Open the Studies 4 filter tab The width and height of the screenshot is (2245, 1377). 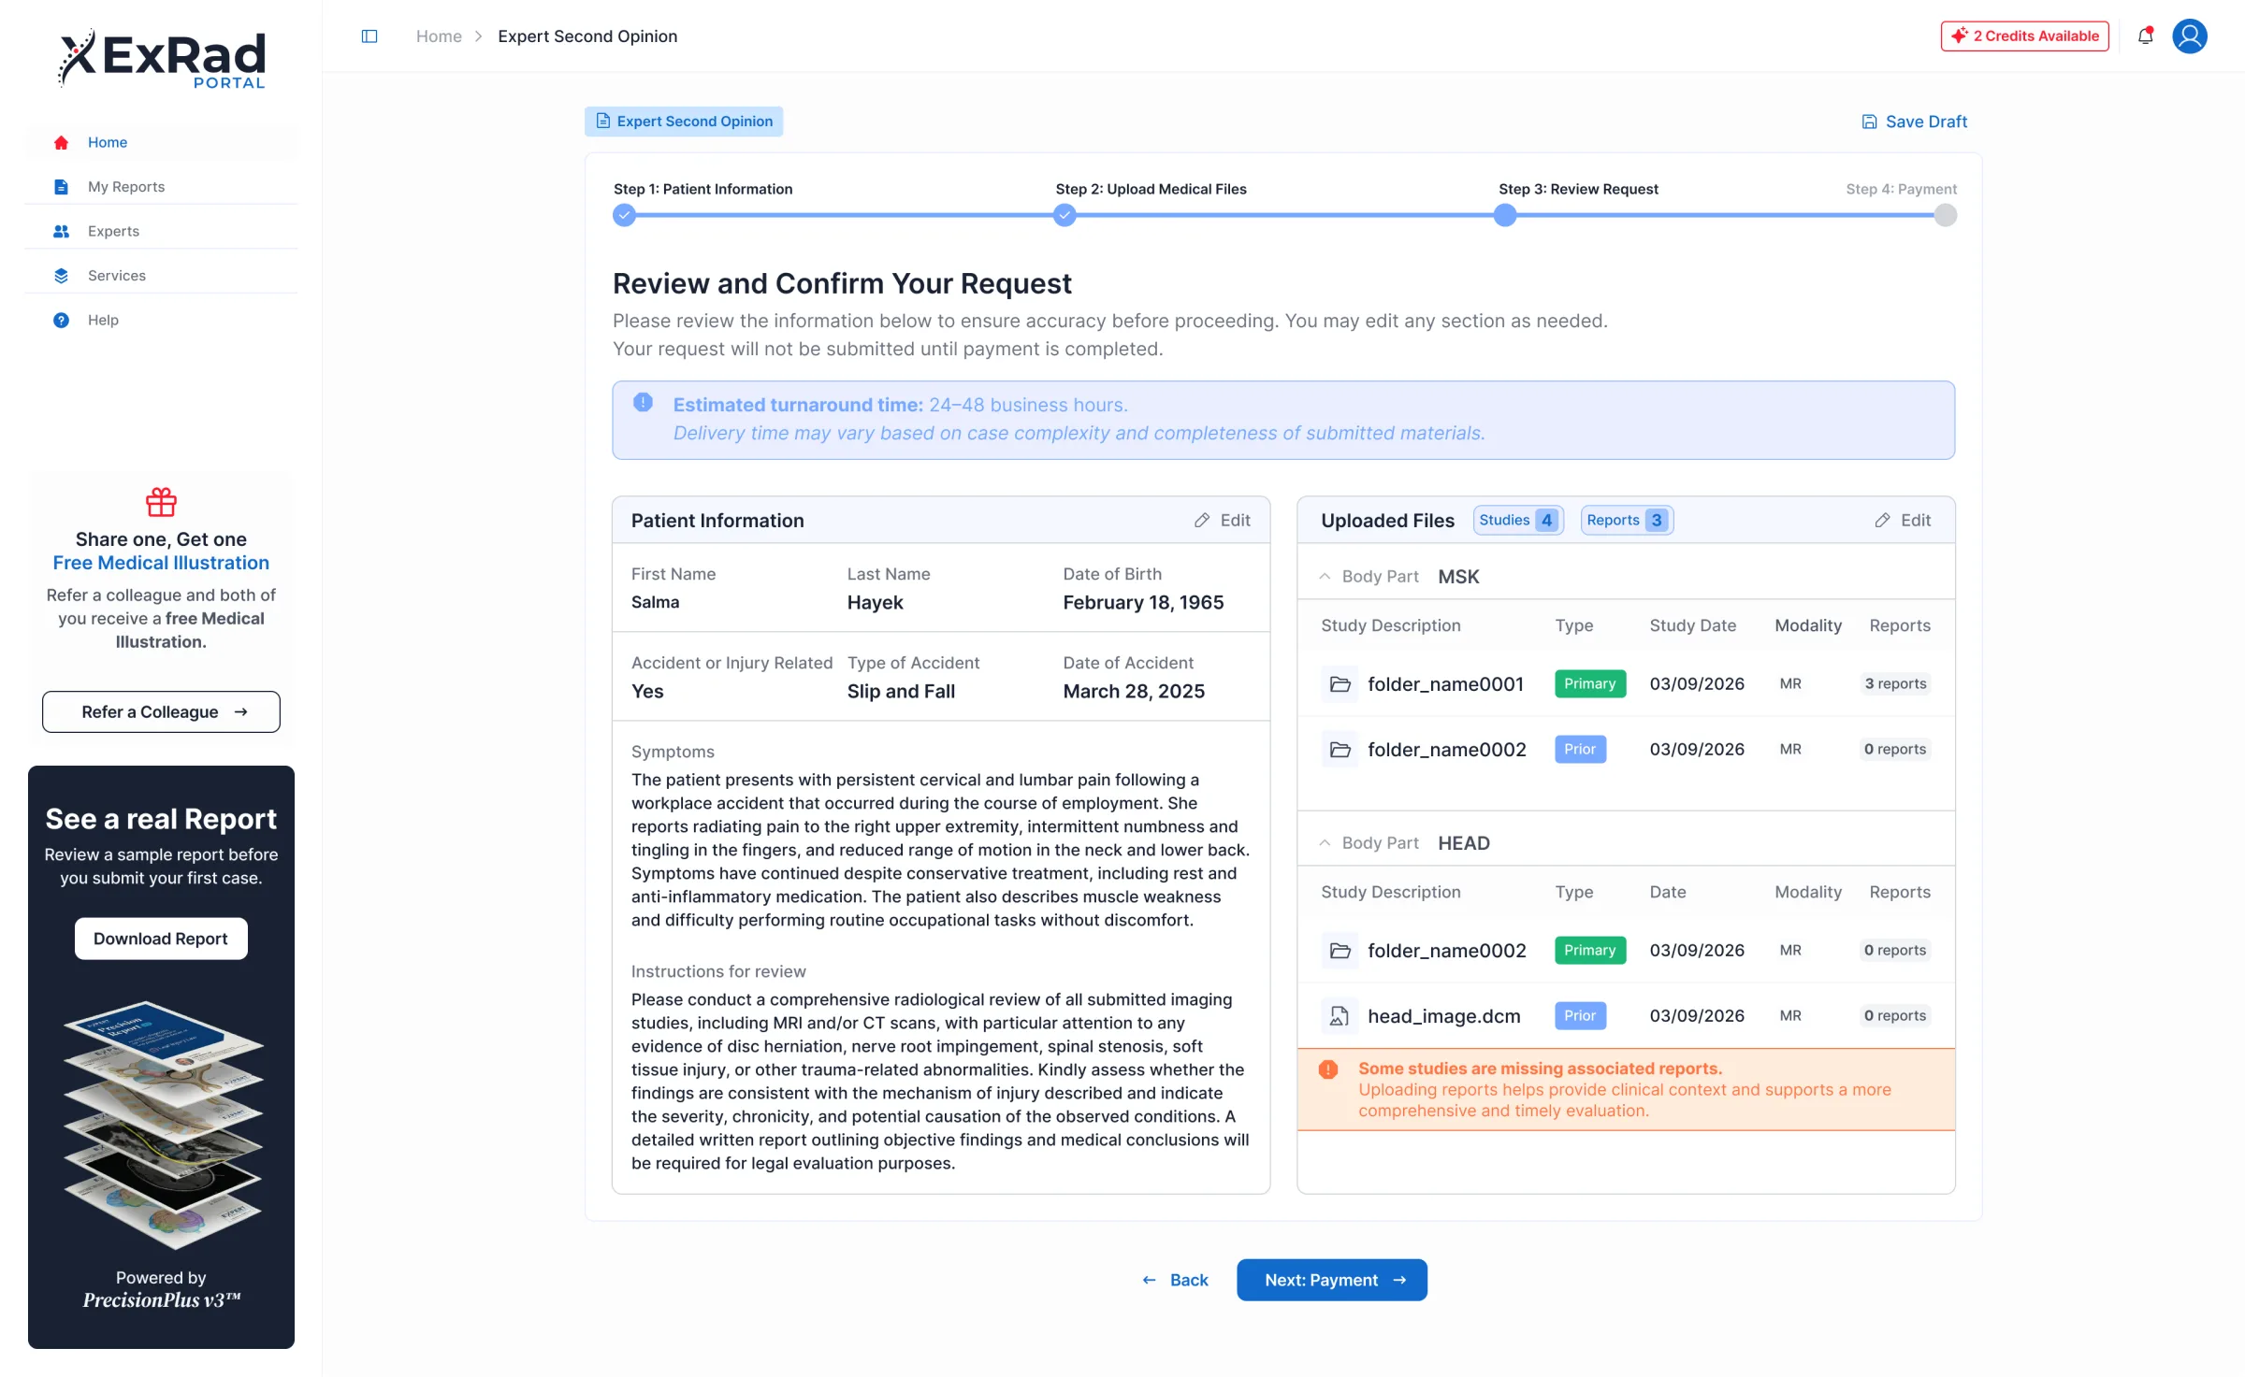[1518, 521]
